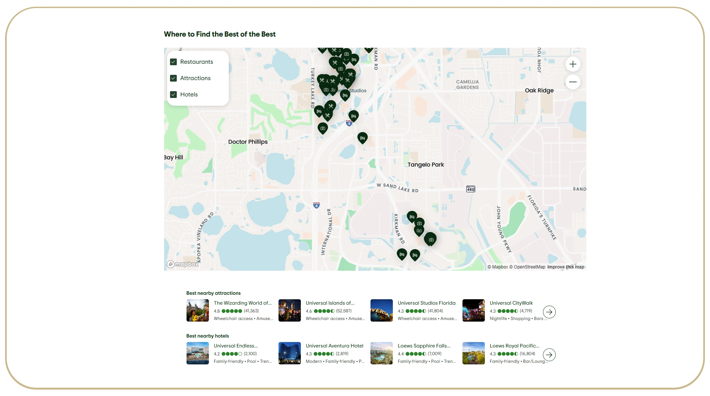Open Loews Sapphire Falls thumbnail
This screenshot has width=710, height=396.
tap(382, 353)
